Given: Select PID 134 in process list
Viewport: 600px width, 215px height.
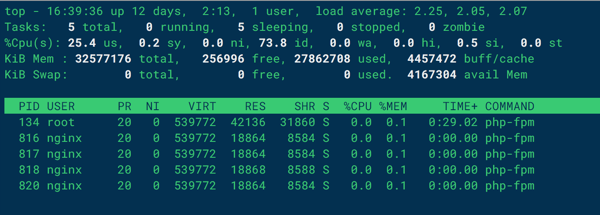Looking at the screenshot, I should tap(29, 122).
